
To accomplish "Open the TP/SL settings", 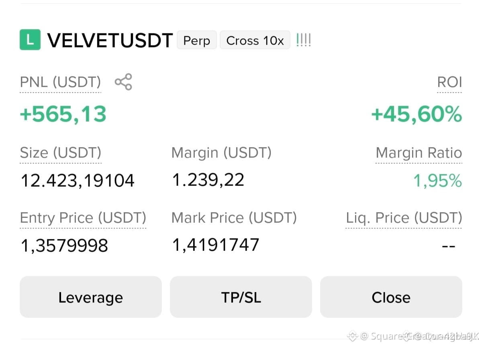I will coord(241,297).
